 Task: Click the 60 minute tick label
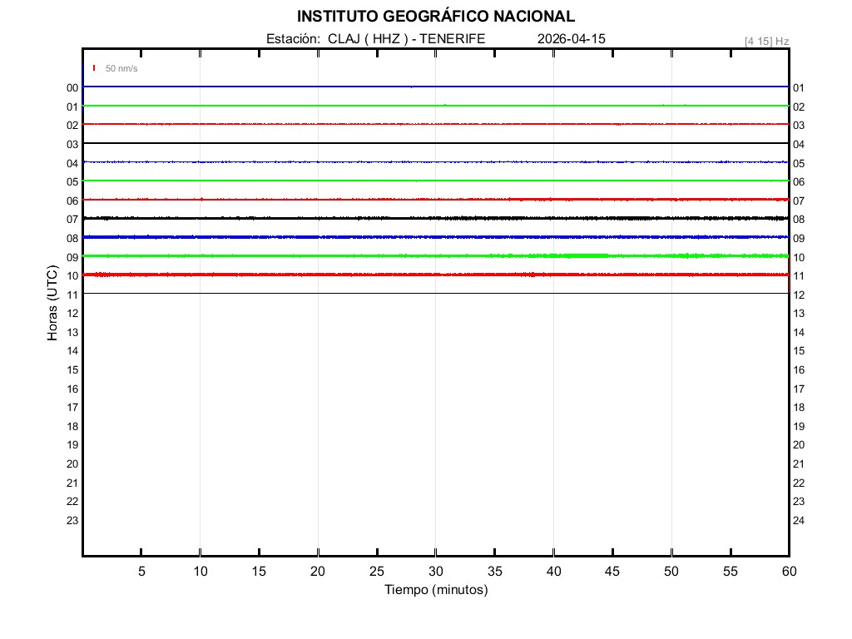point(789,571)
